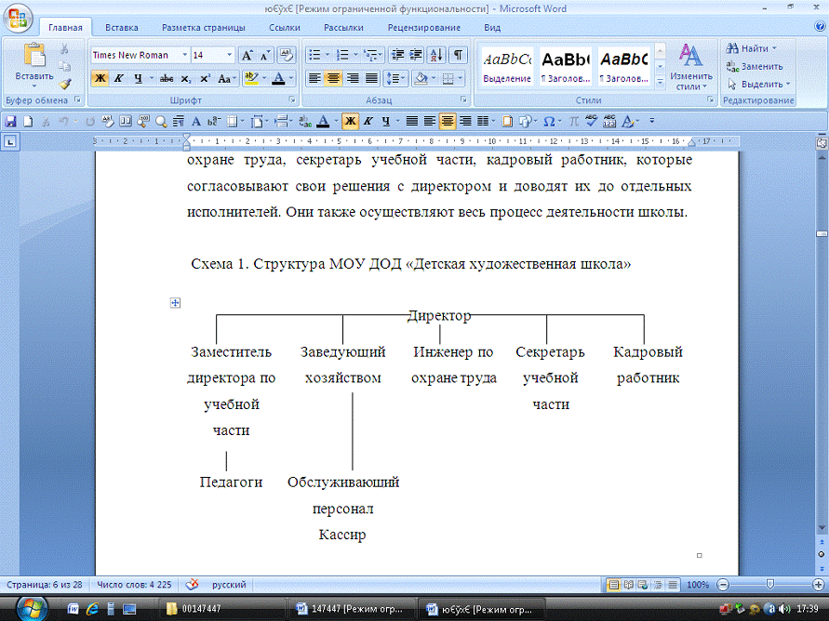Select the Format Painter brush icon
The height and width of the screenshot is (621, 829).
[64, 85]
